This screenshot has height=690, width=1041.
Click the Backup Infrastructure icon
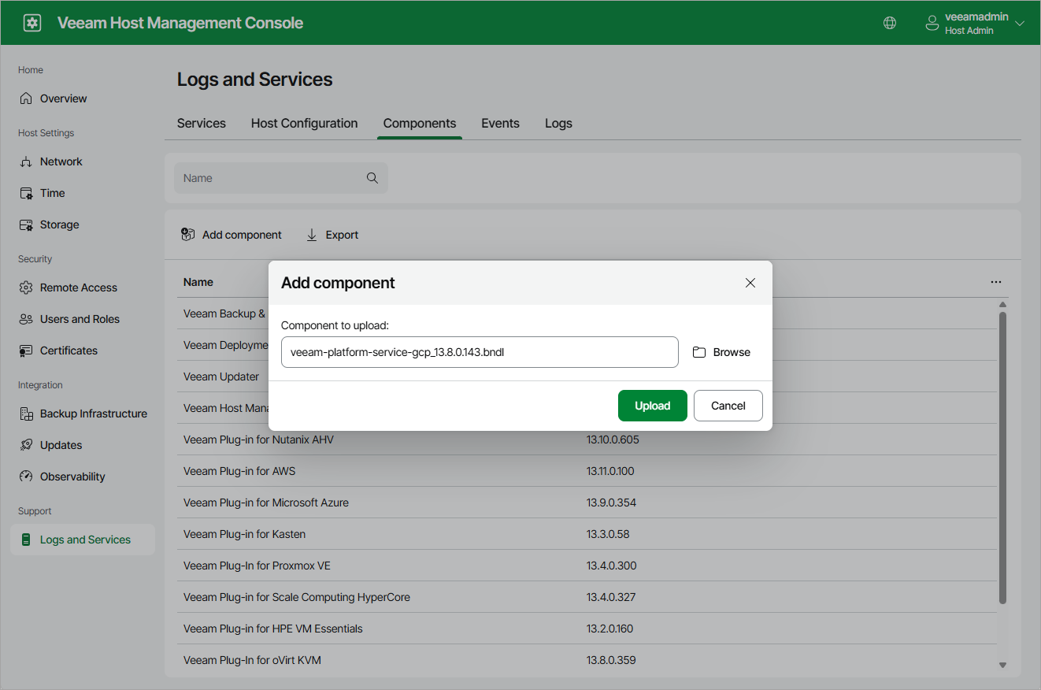[26, 414]
